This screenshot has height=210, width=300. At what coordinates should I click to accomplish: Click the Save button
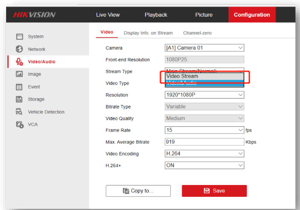(214, 191)
